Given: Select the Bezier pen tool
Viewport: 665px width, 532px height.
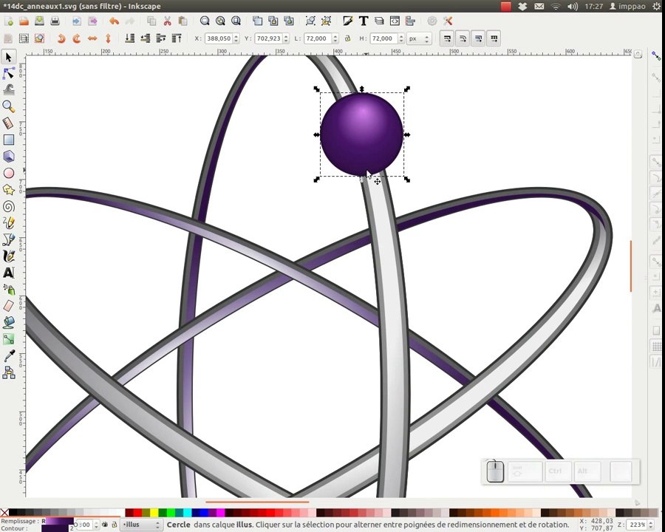Looking at the screenshot, I should coord(8,239).
